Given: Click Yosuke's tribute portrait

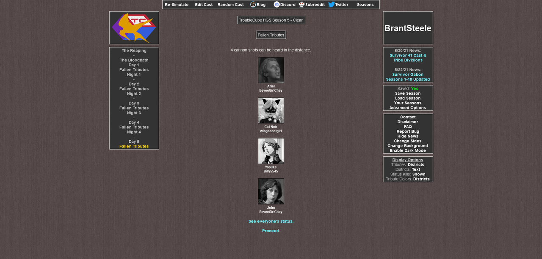Looking at the screenshot, I should [271, 151].
